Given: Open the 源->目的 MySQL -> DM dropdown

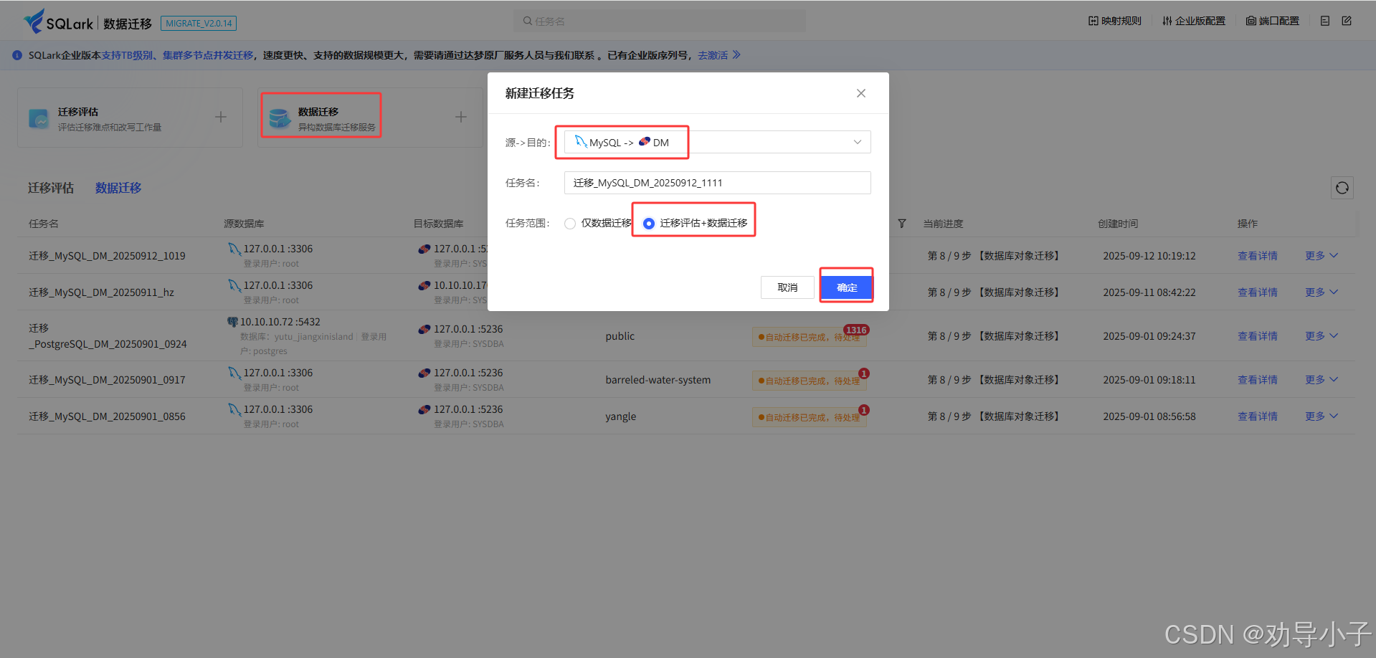Looking at the screenshot, I should (x=717, y=142).
